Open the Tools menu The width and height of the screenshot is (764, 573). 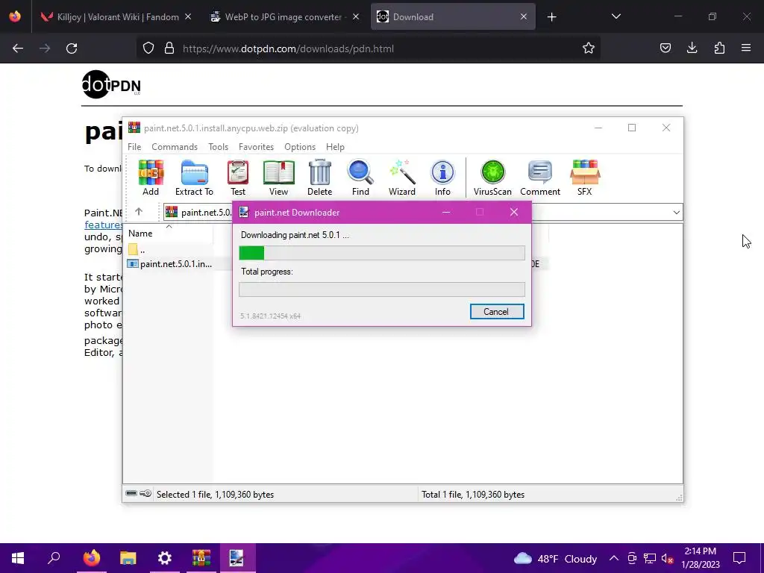tap(219, 147)
